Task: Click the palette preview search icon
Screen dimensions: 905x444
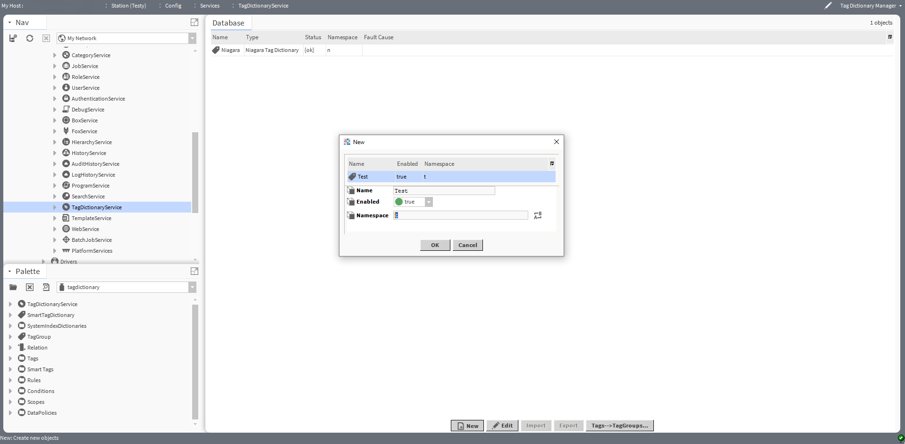Action: point(46,287)
